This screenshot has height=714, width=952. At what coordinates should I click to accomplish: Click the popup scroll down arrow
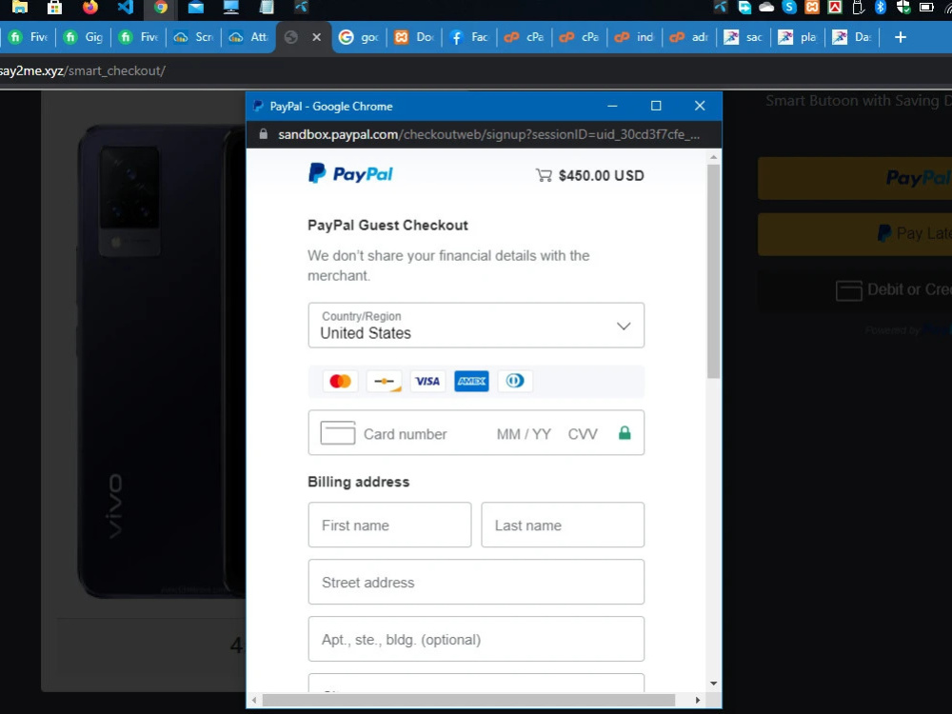pos(713,684)
